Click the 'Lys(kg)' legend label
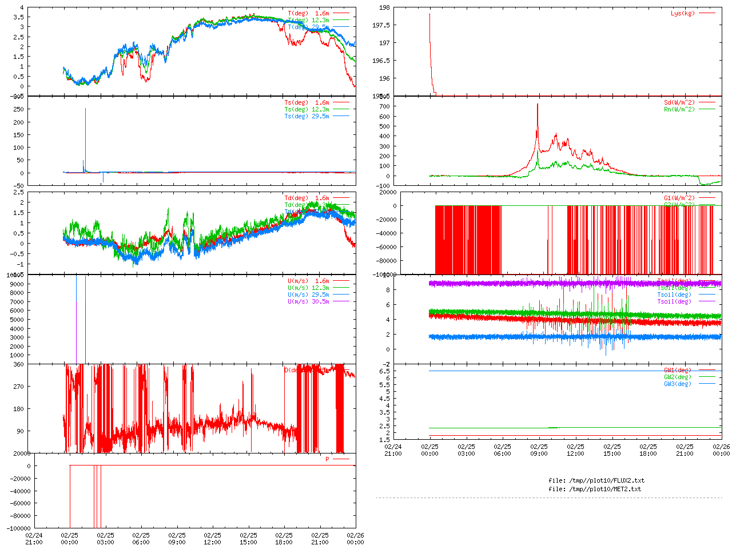The height and width of the screenshot is (549, 732). click(x=683, y=13)
